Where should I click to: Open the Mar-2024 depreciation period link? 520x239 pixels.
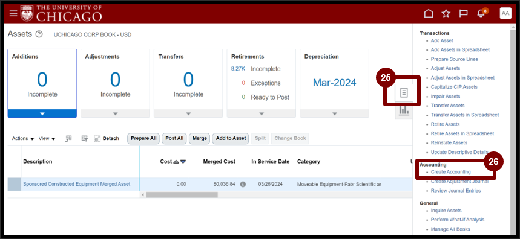coord(334,83)
